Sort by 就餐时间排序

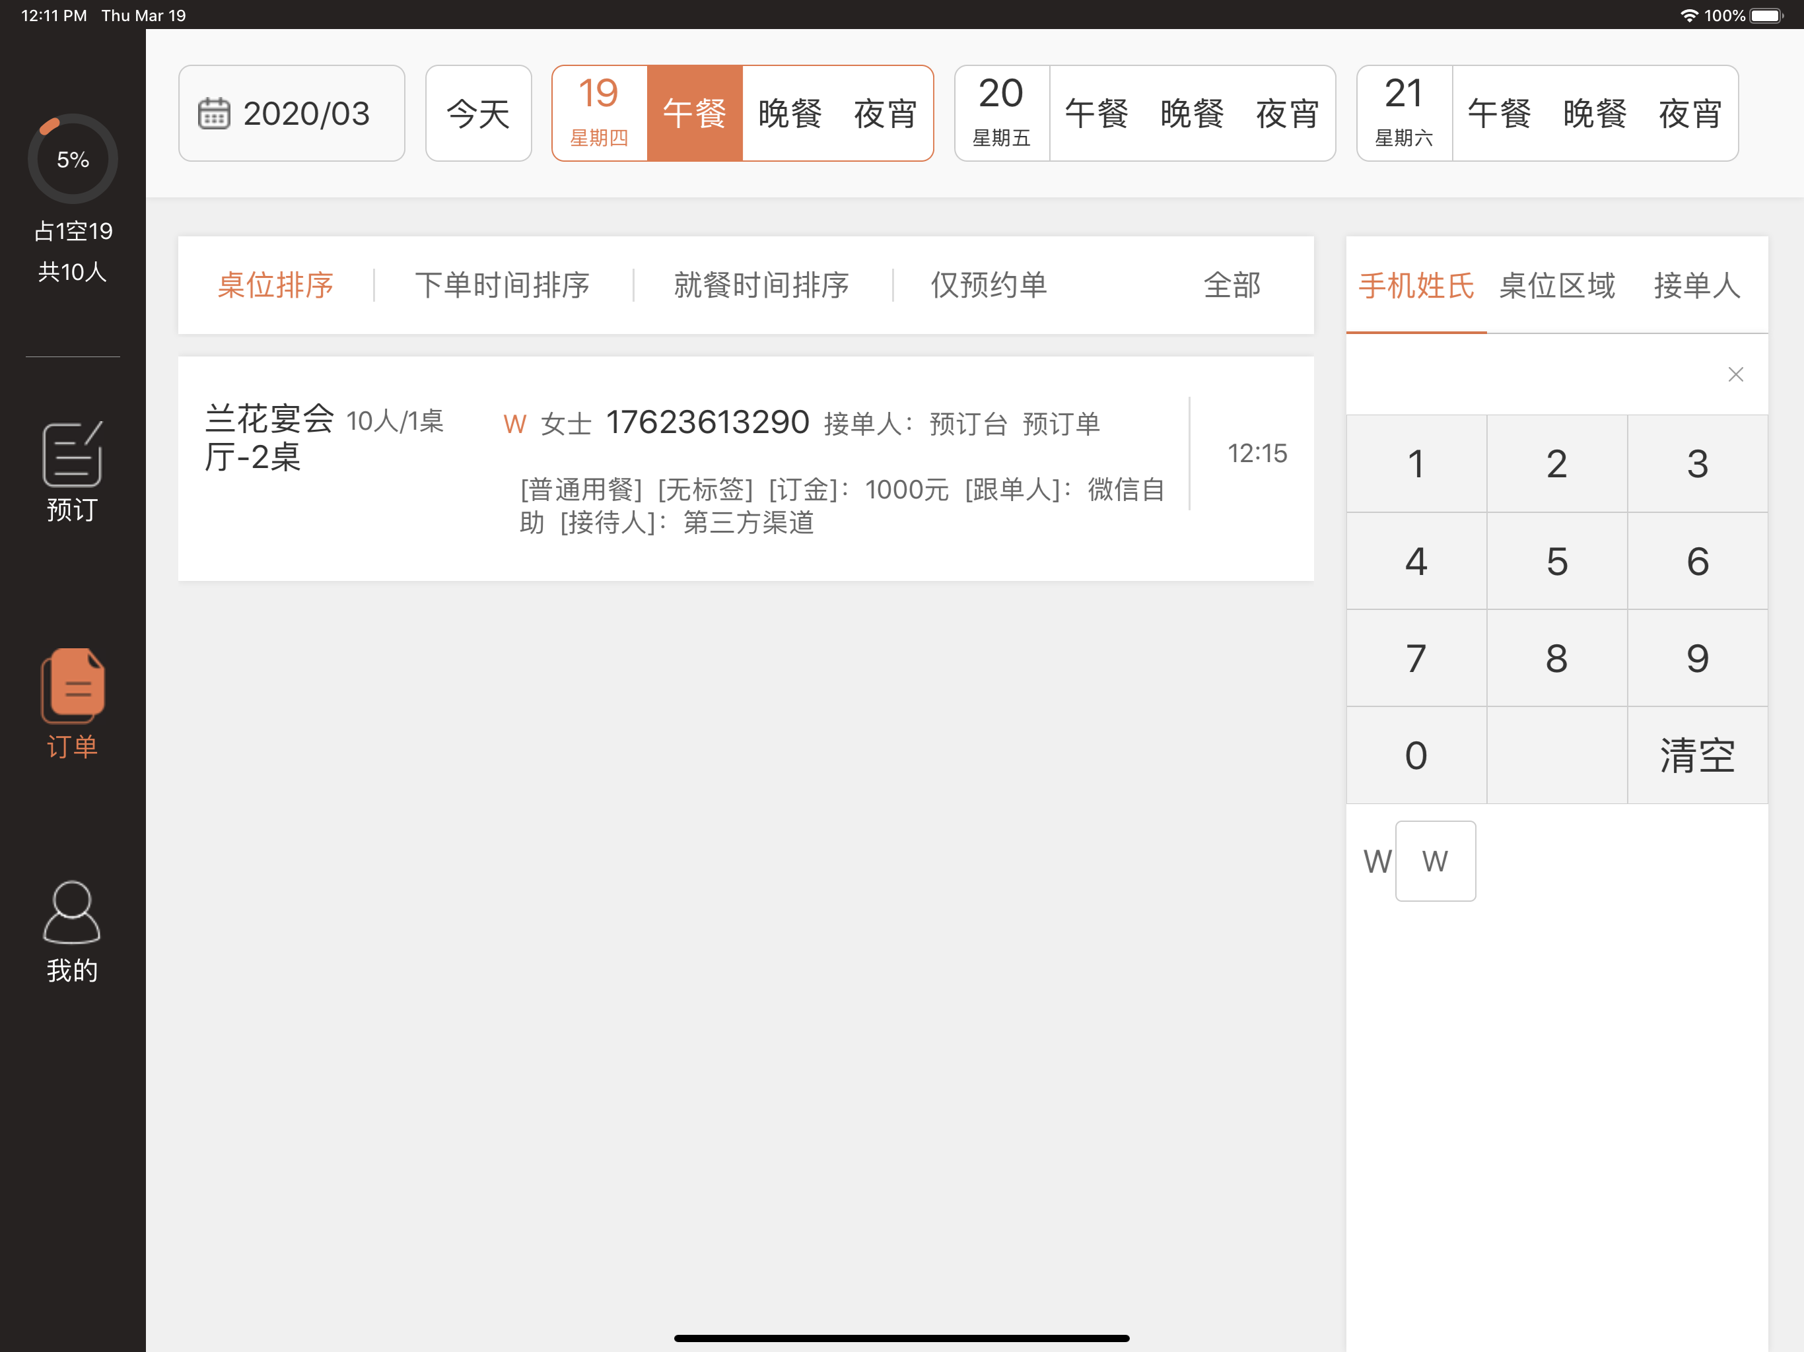point(761,285)
